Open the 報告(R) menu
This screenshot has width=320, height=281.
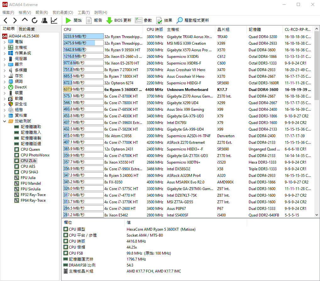click(x=41, y=13)
